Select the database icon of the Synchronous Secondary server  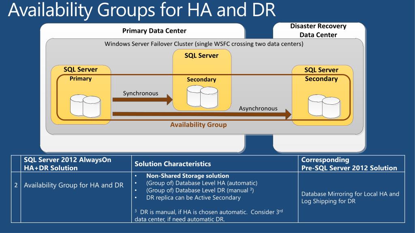(x=202, y=96)
